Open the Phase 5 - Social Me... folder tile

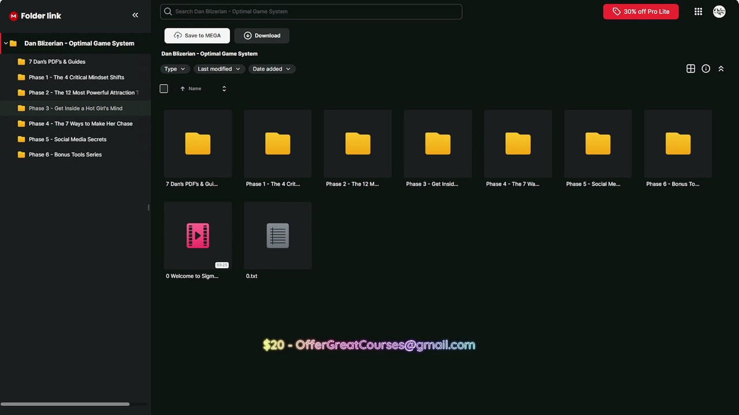pyautogui.click(x=598, y=149)
